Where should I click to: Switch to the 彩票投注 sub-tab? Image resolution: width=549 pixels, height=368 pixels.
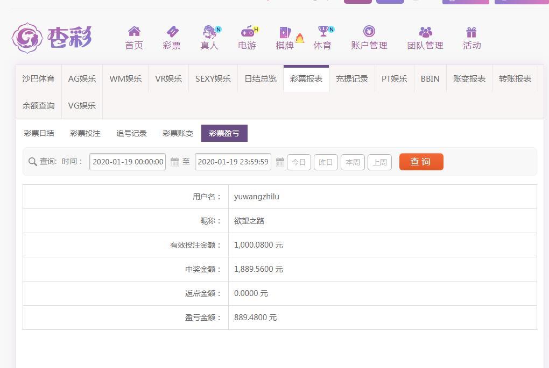point(85,133)
